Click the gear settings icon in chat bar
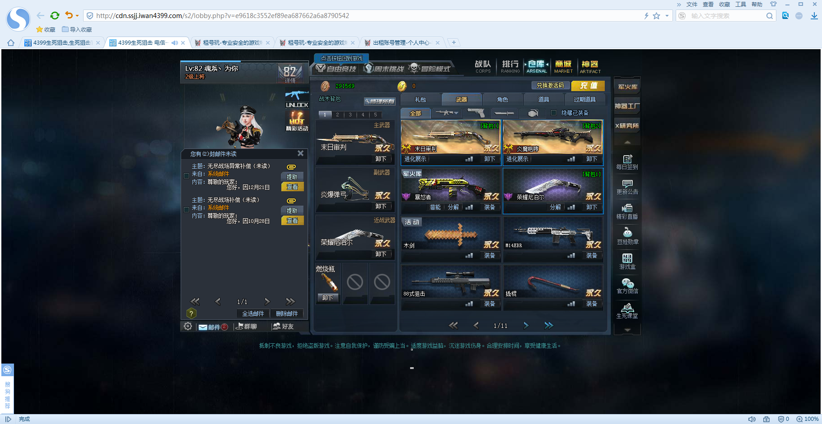822x424 pixels. tap(188, 326)
